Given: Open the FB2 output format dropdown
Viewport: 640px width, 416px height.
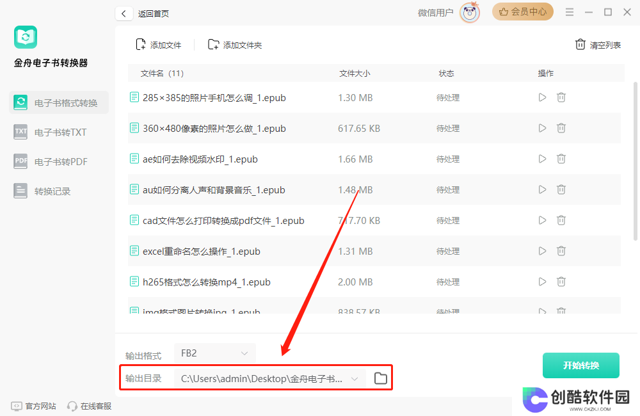Looking at the screenshot, I should (214, 353).
